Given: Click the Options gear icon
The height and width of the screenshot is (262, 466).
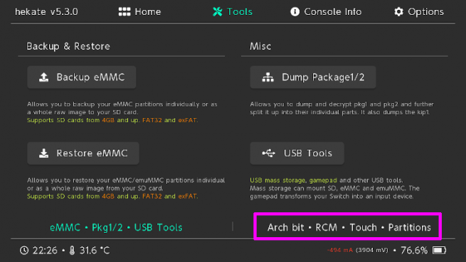Looking at the screenshot, I should 398,11.
